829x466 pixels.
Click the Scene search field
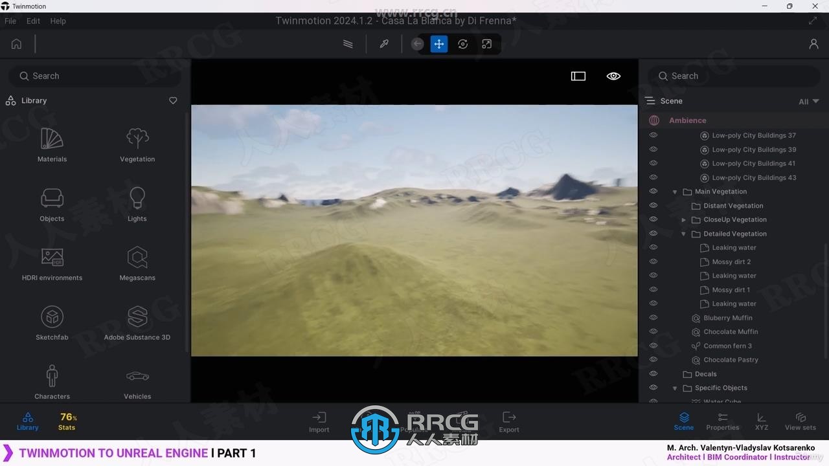[734, 76]
